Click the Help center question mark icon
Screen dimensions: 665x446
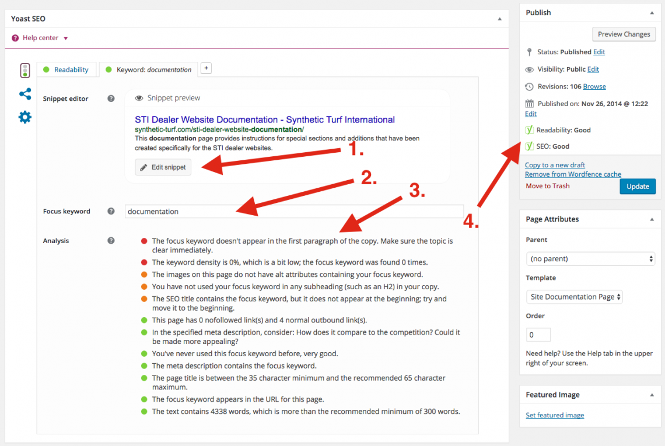click(x=15, y=38)
